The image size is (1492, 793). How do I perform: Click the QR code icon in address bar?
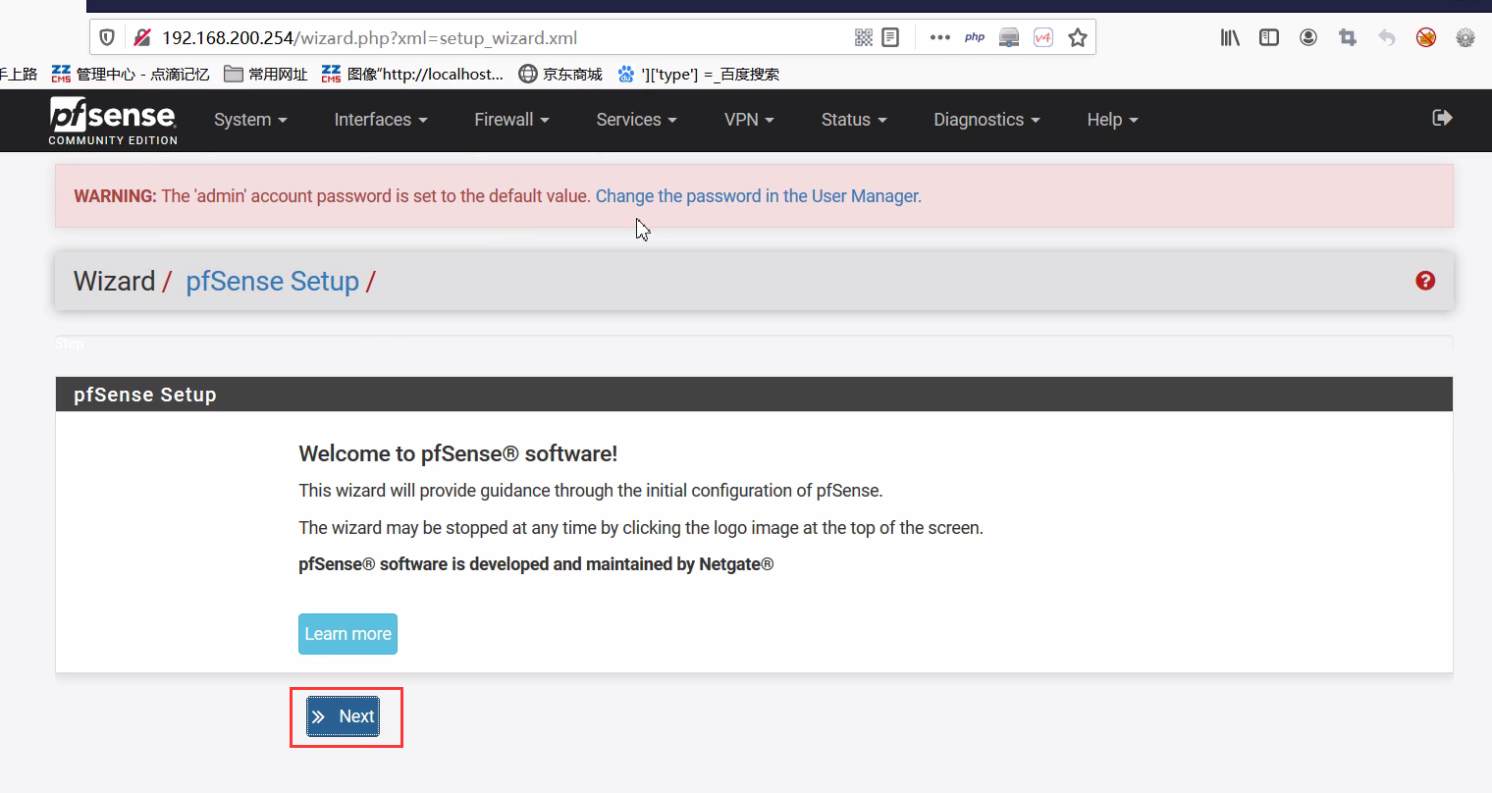click(864, 37)
